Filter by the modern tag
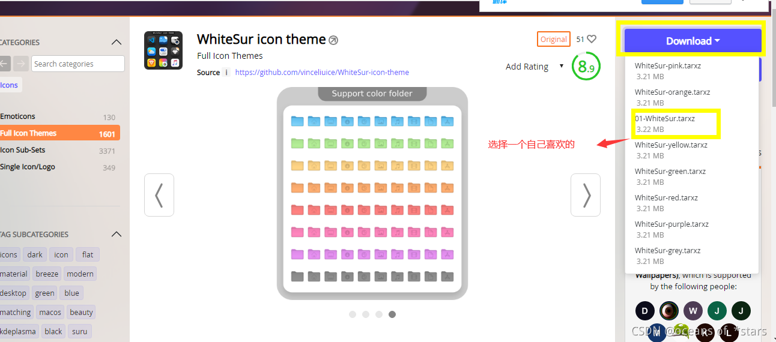776x342 pixels. 80,274
